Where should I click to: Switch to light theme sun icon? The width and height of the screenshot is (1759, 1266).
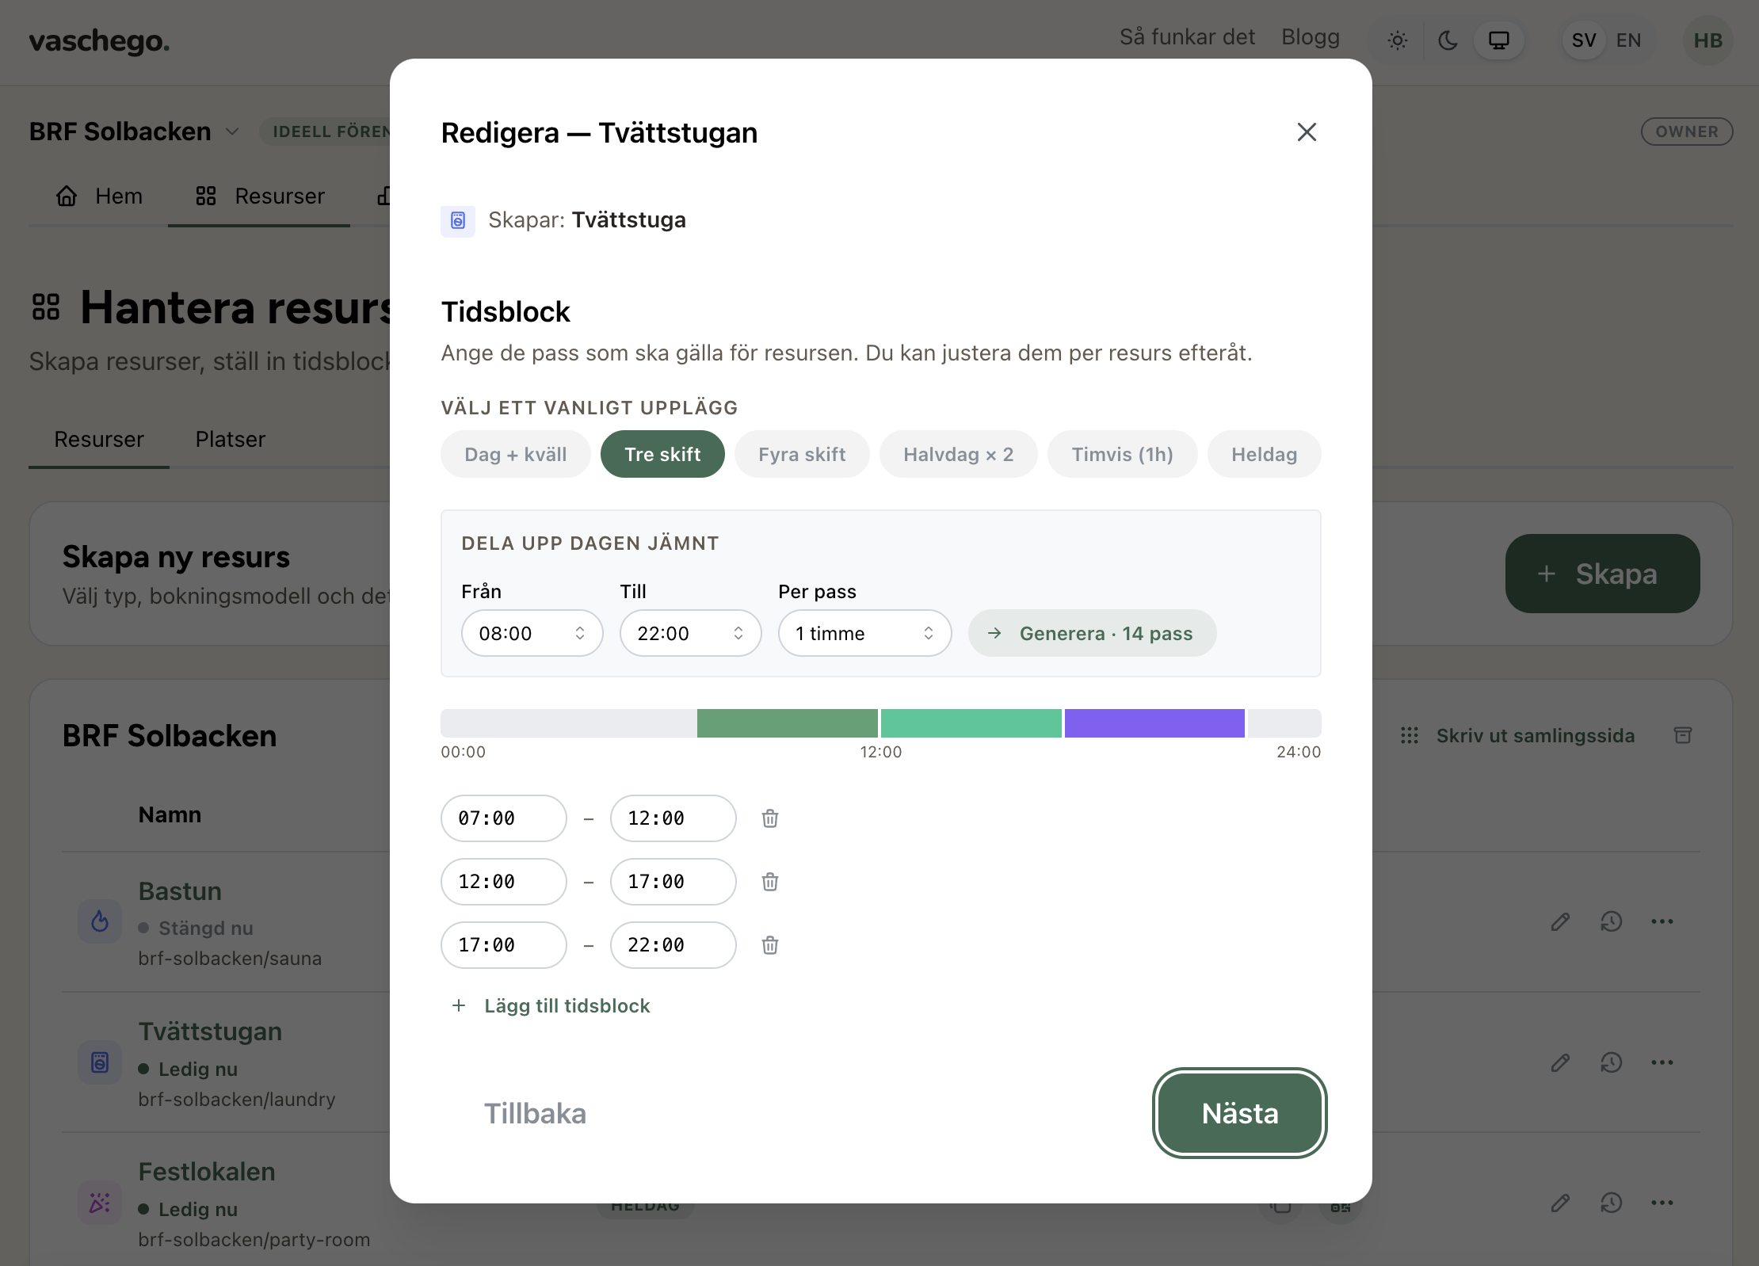click(x=1398, y=40)
